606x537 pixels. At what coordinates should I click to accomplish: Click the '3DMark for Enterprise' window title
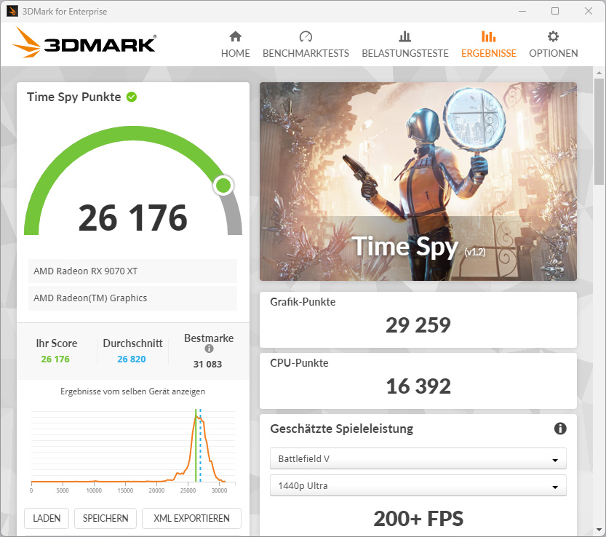pos(65,12)
